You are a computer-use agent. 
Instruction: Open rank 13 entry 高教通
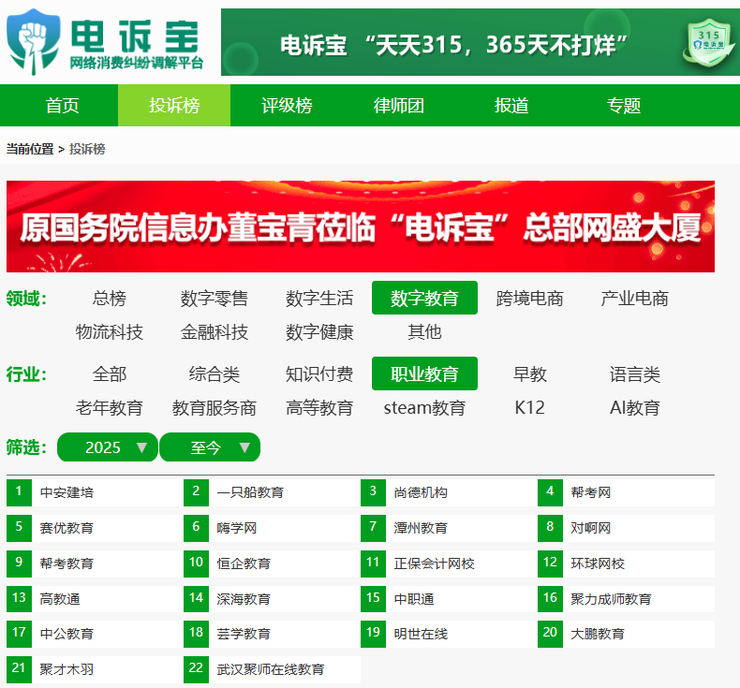point(60,599)
